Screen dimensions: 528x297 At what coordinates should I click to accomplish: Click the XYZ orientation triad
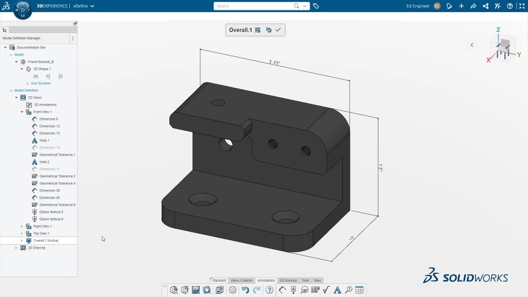tap(503, 46)
